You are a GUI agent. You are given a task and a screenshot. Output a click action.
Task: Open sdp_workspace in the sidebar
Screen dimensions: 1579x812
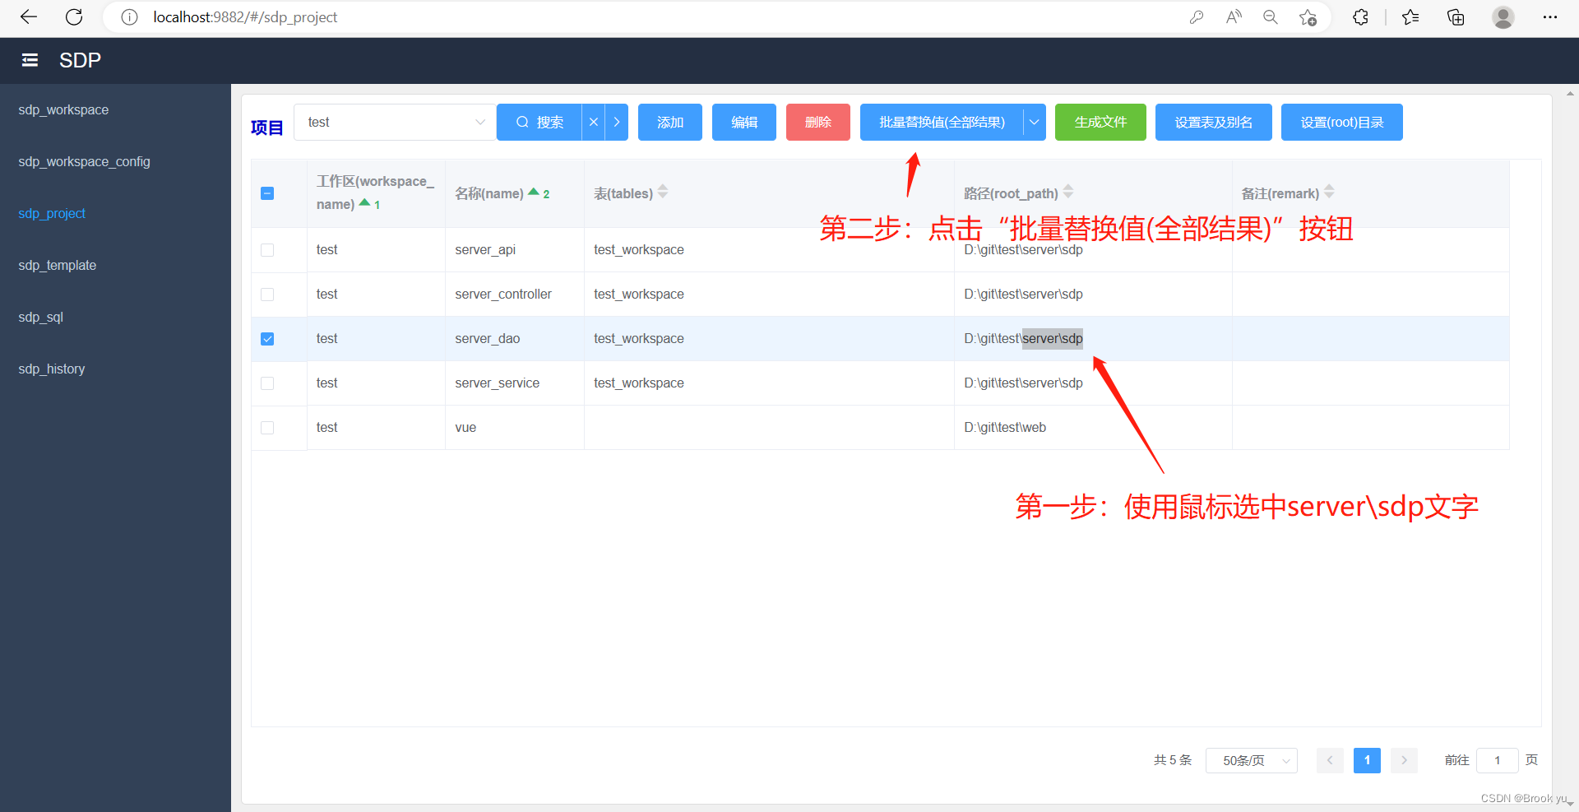coord(63,109)
